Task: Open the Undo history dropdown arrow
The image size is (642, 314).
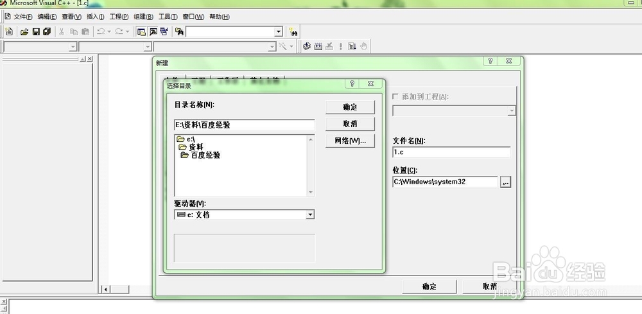Action: (109, 31)
